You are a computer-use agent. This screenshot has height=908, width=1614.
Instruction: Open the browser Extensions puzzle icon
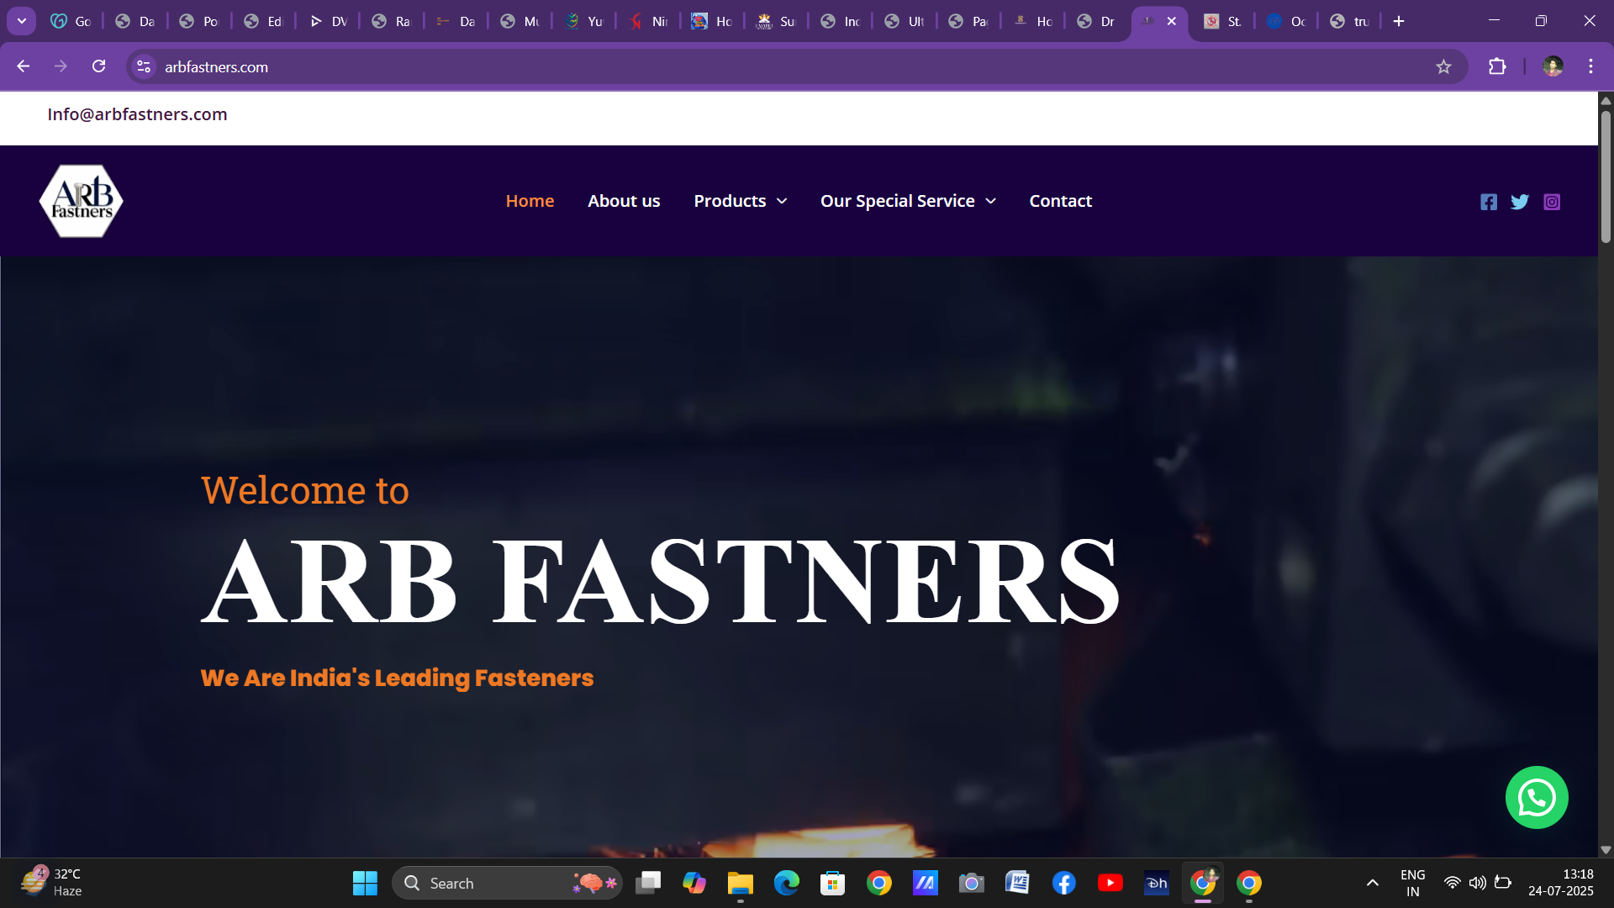[1497, 66]
